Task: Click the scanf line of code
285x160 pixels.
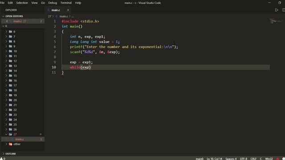Action: click(x=95, y=52)
